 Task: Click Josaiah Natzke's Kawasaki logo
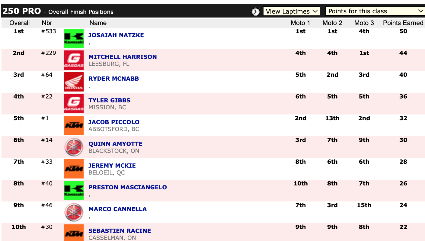pyautogui.click(x=74, y=38)
